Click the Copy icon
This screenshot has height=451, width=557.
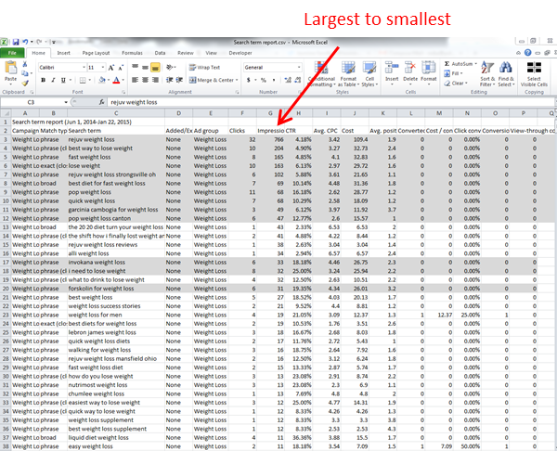click(x=24, y=73)
